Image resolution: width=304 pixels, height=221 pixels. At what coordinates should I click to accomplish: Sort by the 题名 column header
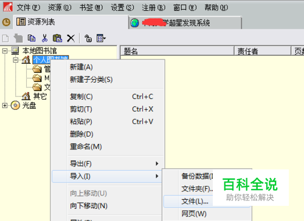tap(178, 51)
